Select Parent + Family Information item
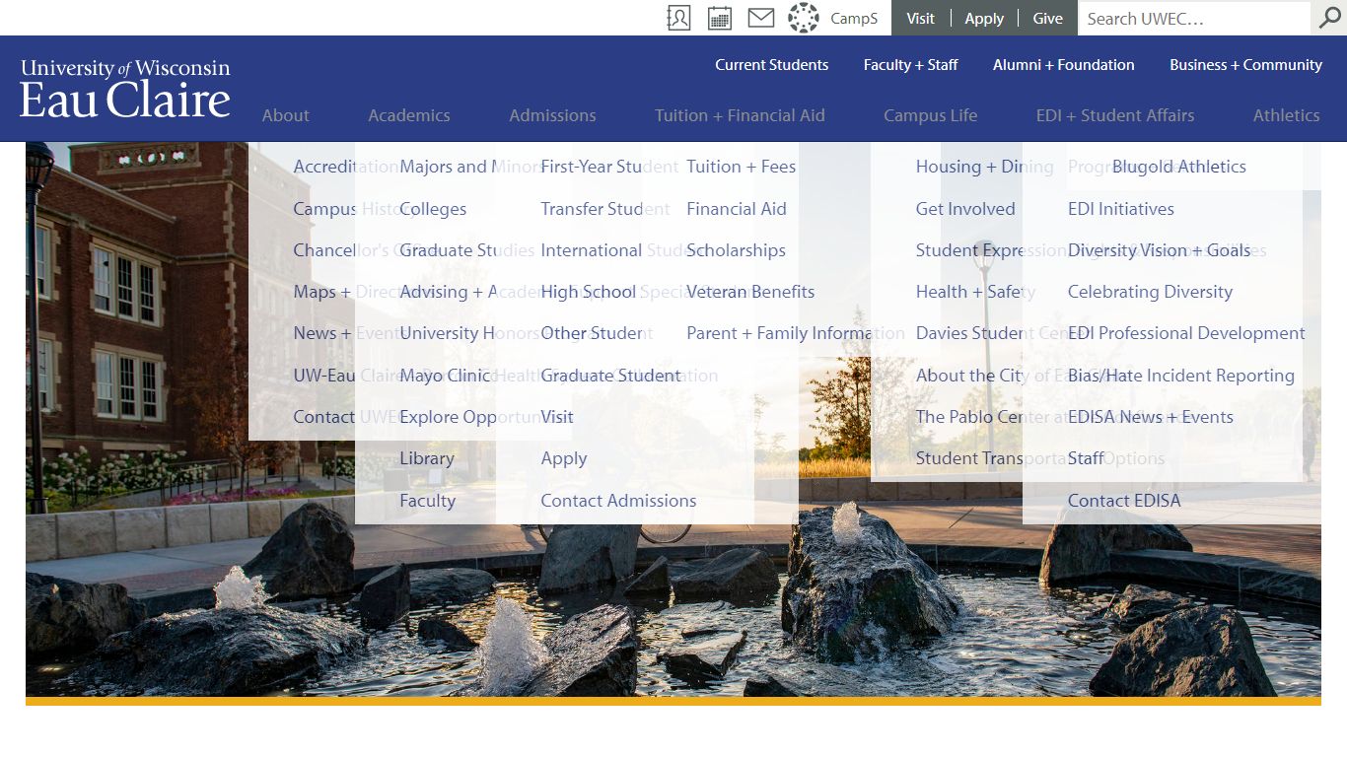Image resolution: width=1347 pixels, height=757 pixels. click(796, 333)
